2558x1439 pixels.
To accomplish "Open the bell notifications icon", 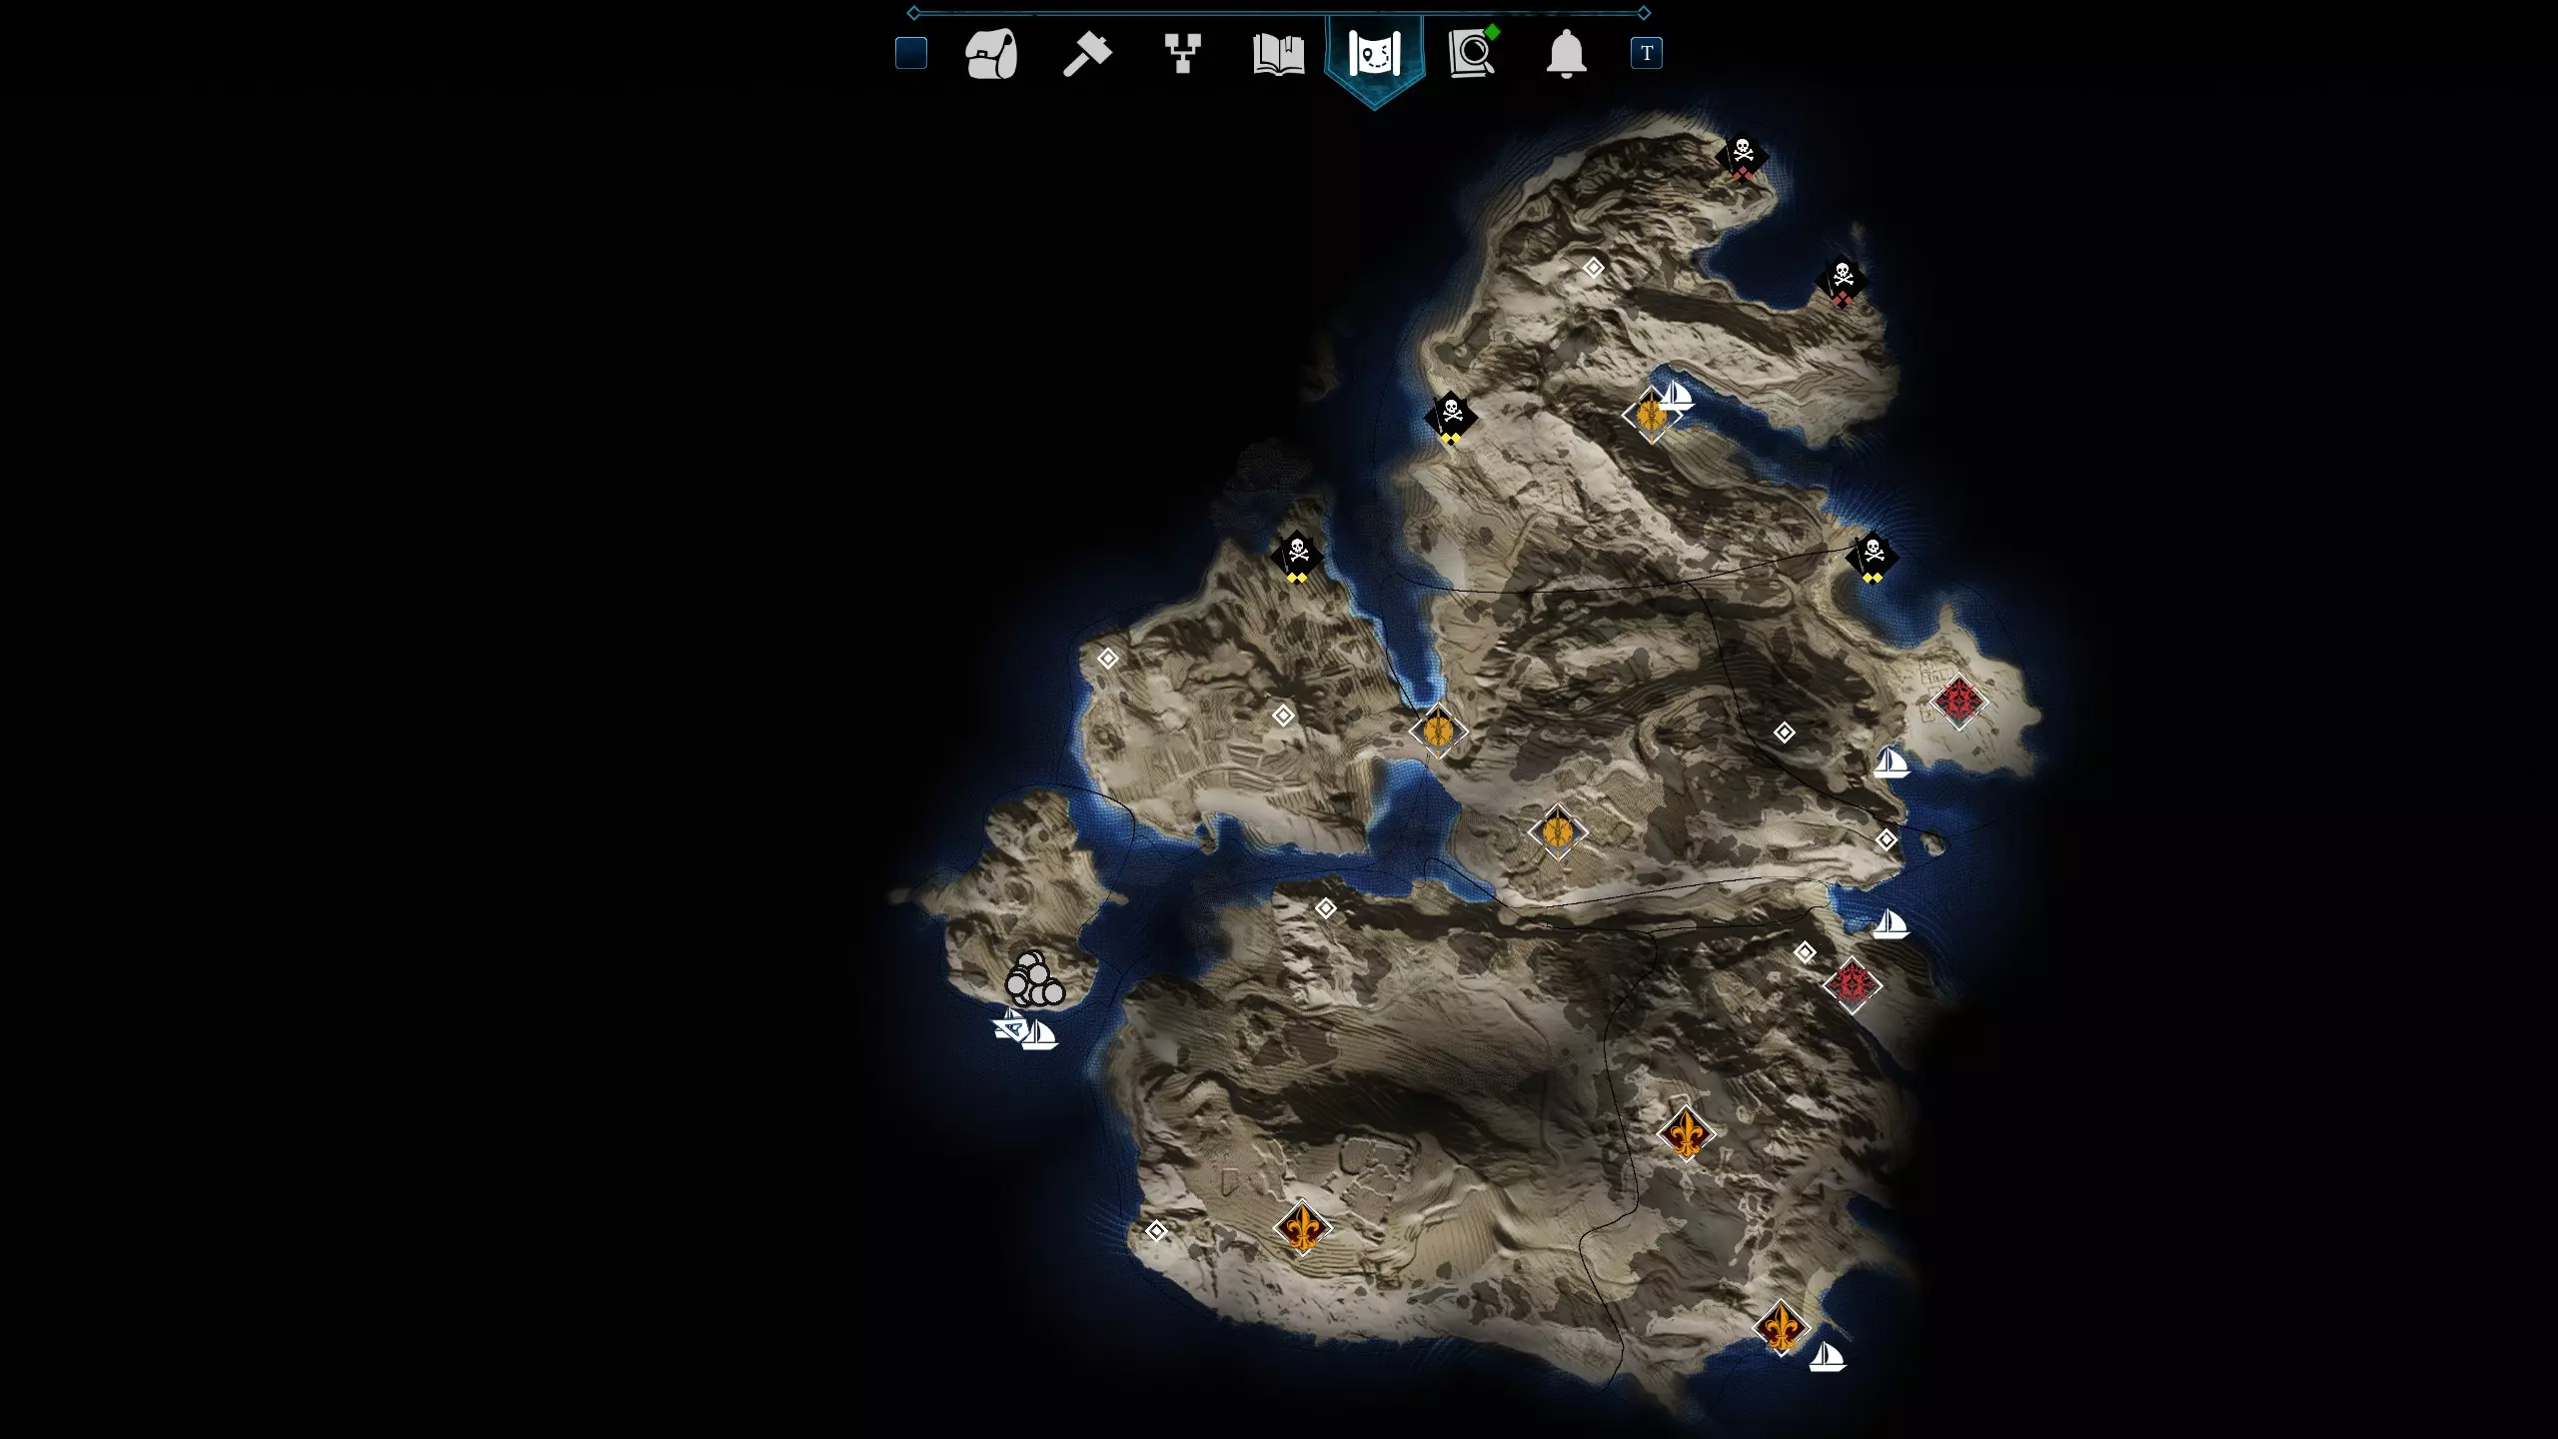I will point(1566,54).
